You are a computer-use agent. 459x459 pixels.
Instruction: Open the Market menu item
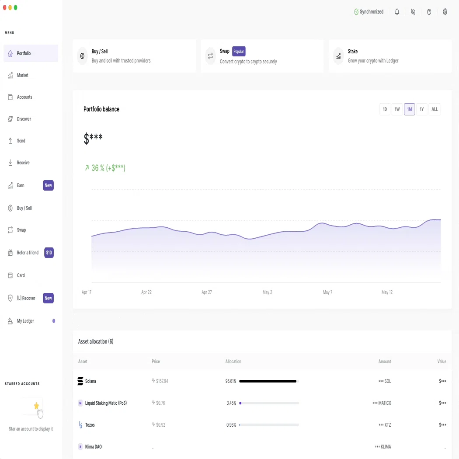click(31, 75)
